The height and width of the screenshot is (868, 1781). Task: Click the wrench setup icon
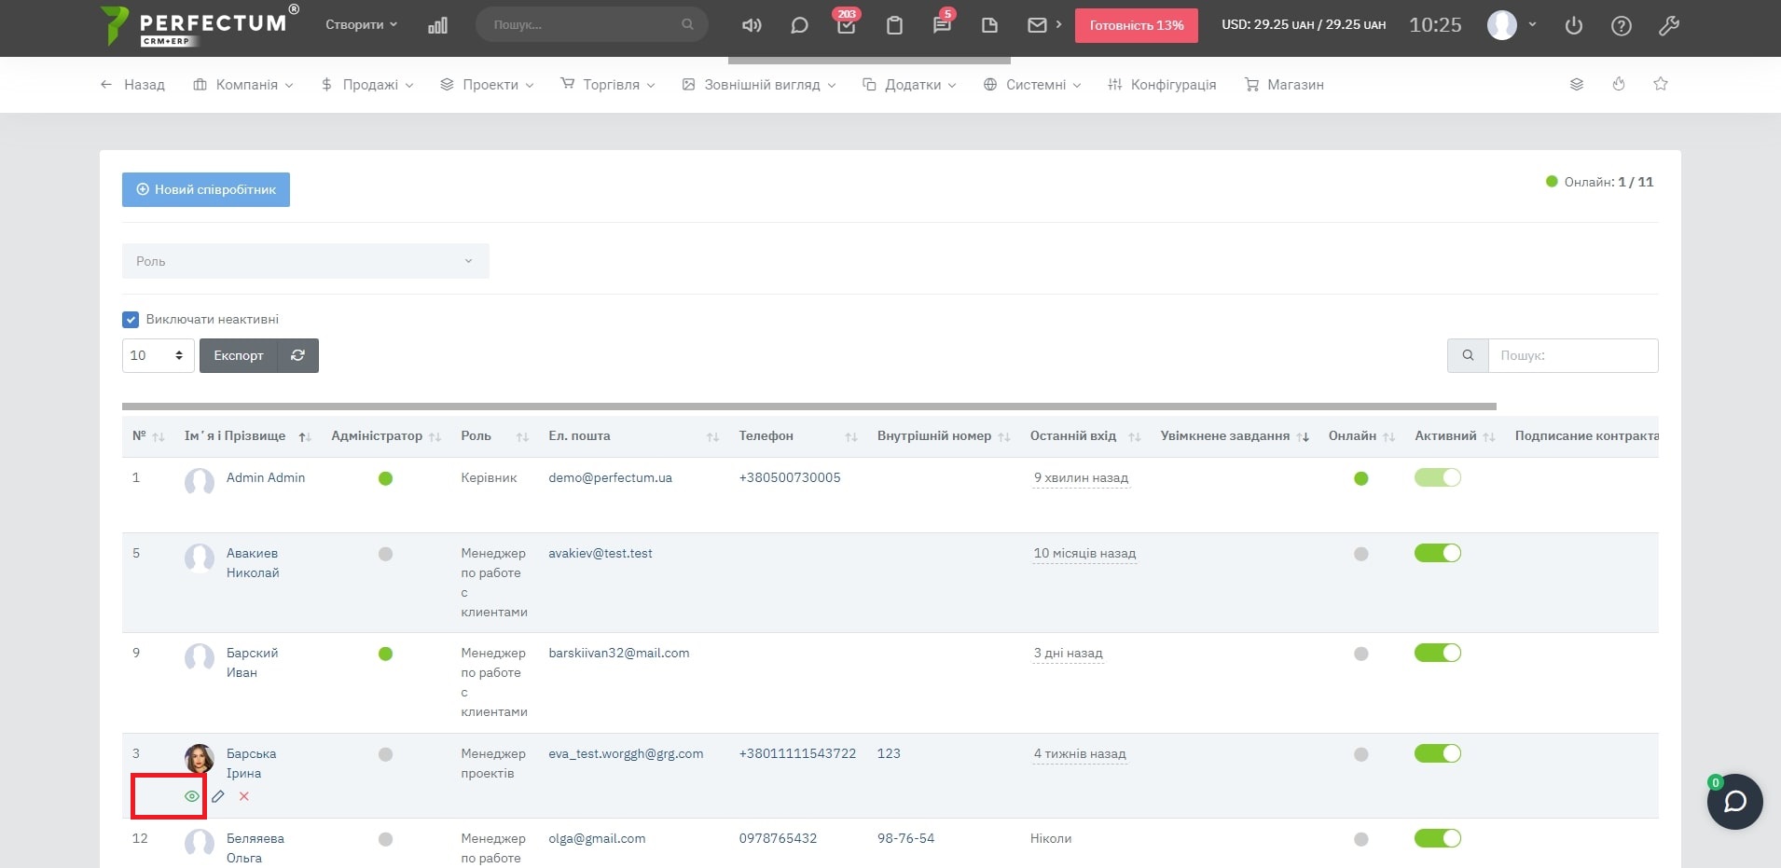[x=1669, y=26]
